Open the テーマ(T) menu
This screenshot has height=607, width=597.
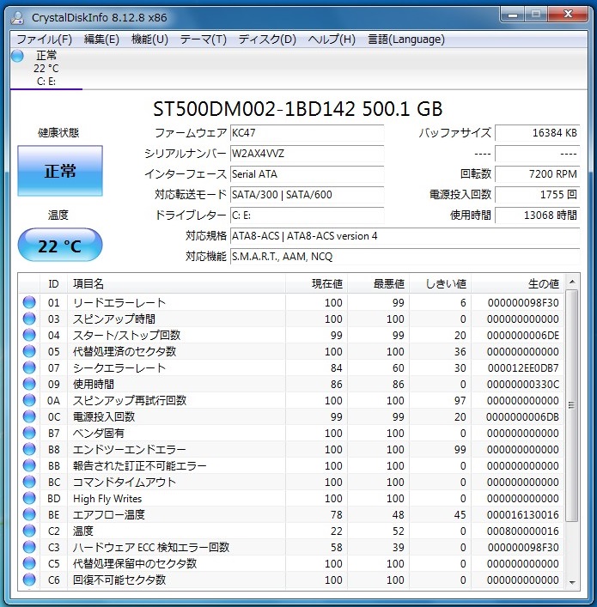pos(203,39)
